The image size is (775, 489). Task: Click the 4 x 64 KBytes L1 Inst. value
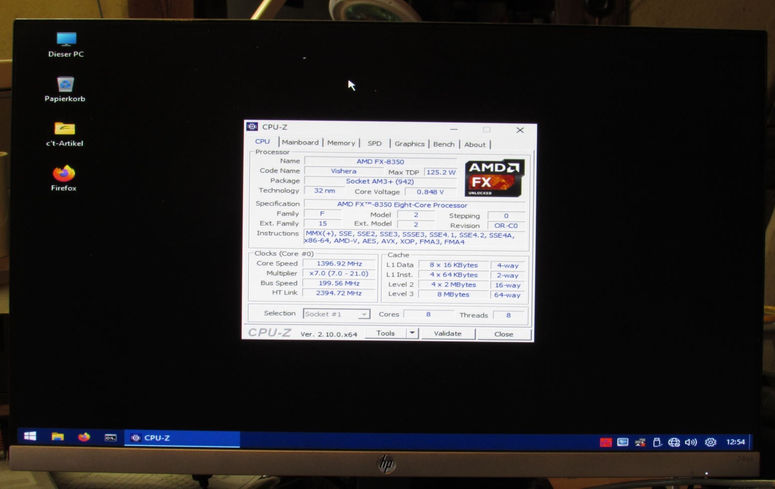454,275
